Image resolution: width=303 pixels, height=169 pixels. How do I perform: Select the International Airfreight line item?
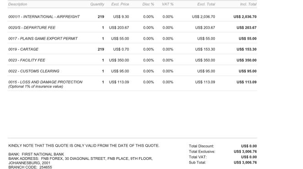(x=133, y=17)
